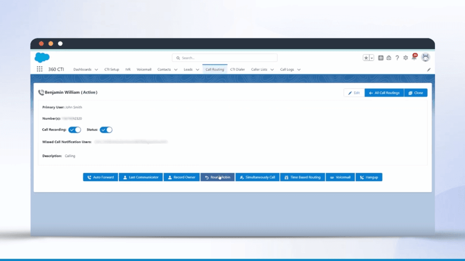Click the Edit button

point(354,93)
